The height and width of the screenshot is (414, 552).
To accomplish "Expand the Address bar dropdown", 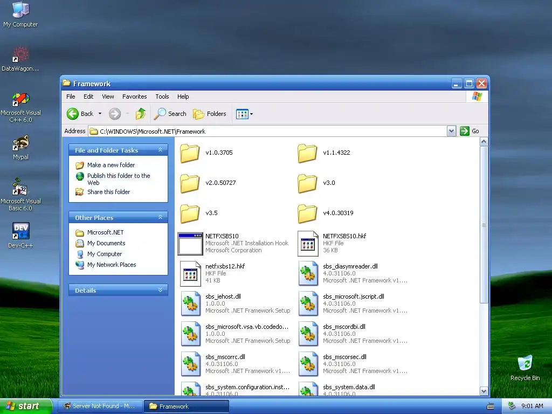I will [451, 132].
